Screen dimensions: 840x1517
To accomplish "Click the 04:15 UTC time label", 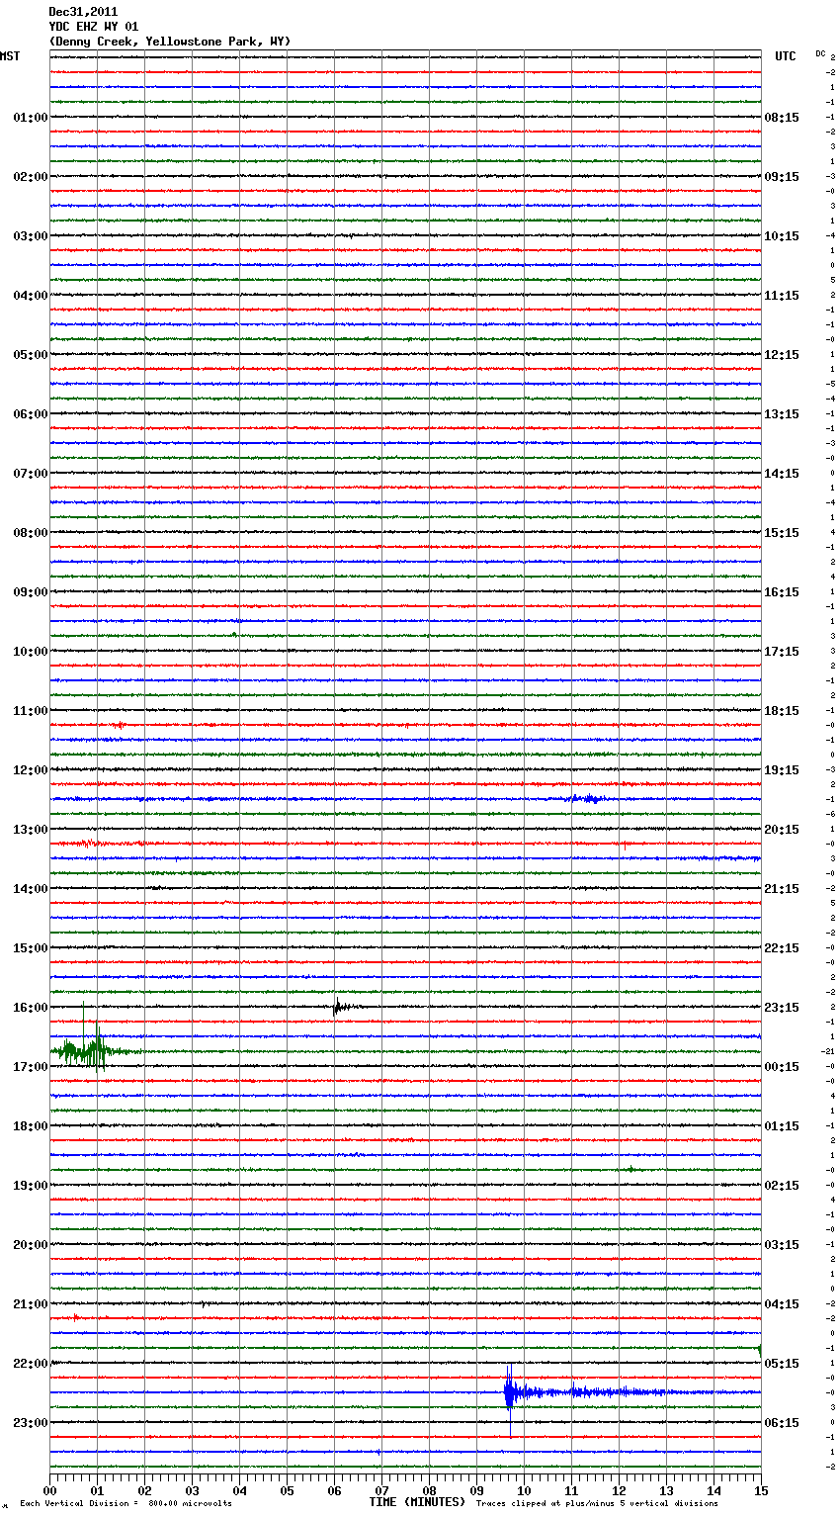I will (782, 1304).
